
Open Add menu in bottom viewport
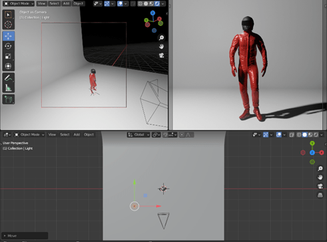point(77,135)
